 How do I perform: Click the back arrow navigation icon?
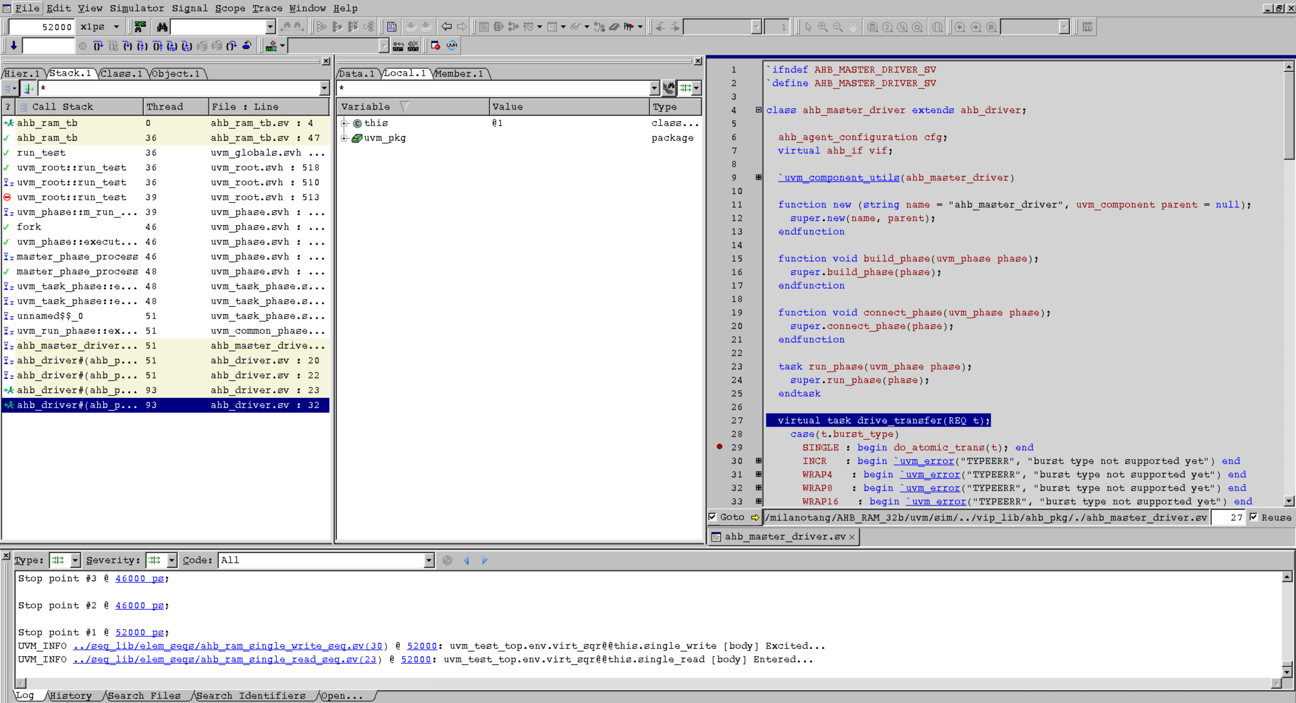coord(446,27)
